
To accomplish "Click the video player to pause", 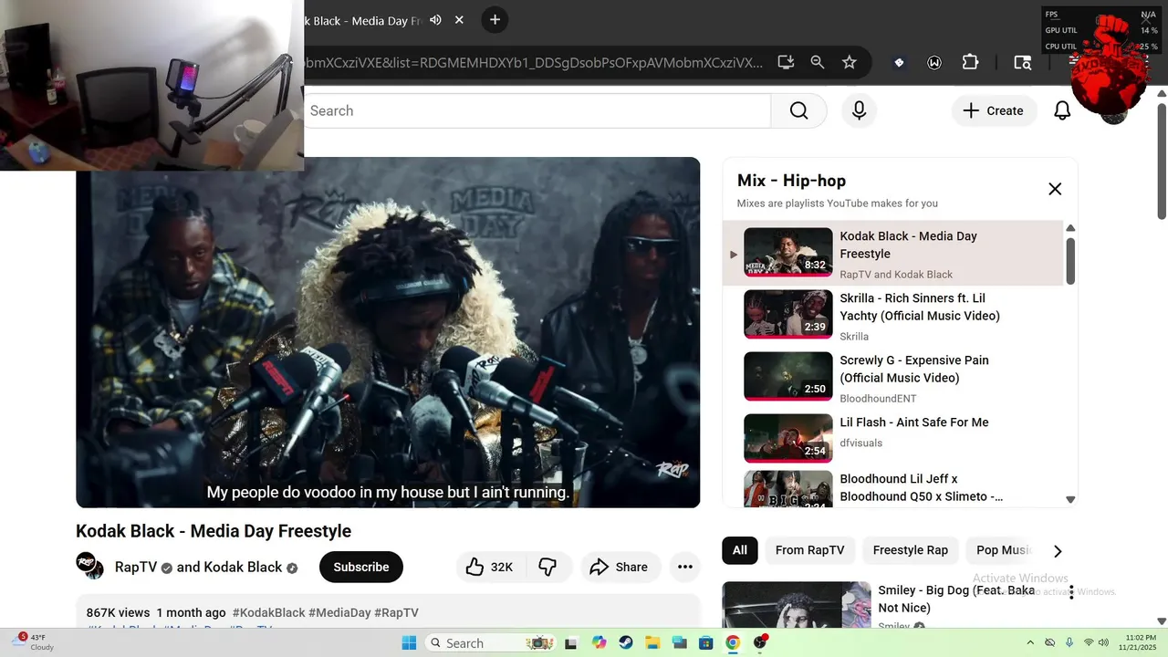I will 388,332.
